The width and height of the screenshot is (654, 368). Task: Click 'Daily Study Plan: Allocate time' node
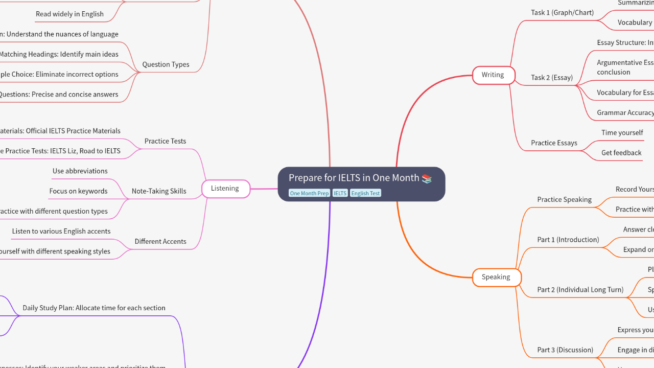(x=94, y=308)
